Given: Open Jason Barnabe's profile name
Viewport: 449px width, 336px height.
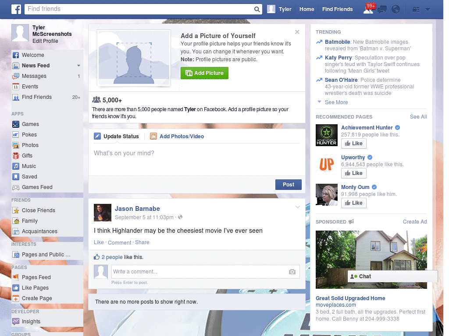Looking at the screenshot, I should point(137,209).
